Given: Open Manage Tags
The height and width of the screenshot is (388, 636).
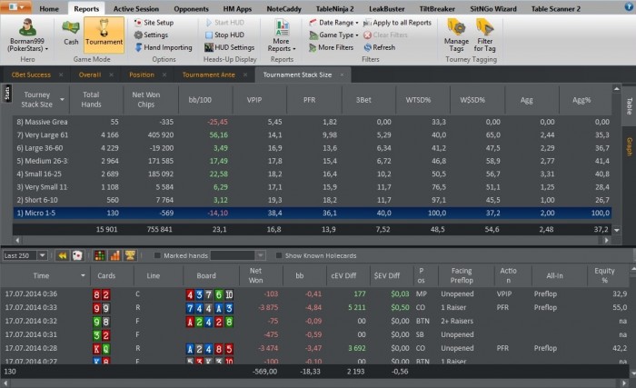Looking at the screenshot, I should (456, 35).
